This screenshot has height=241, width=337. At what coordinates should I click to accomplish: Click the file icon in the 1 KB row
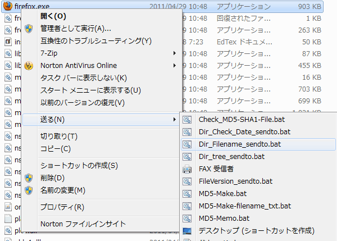pos(8,19)
